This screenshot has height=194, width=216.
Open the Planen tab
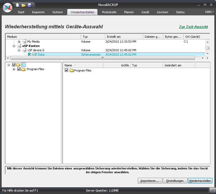tap(129, 12)
